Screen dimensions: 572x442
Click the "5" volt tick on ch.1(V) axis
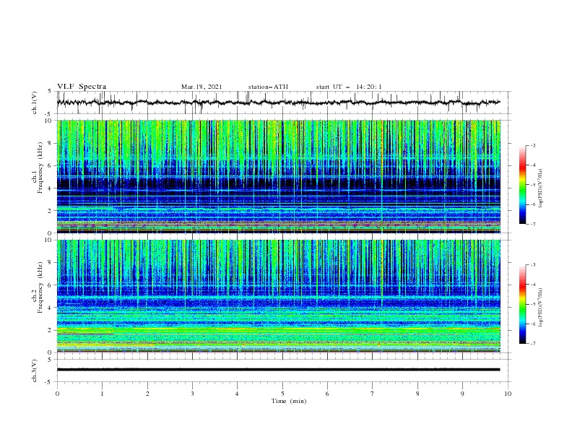click(50, 92)
